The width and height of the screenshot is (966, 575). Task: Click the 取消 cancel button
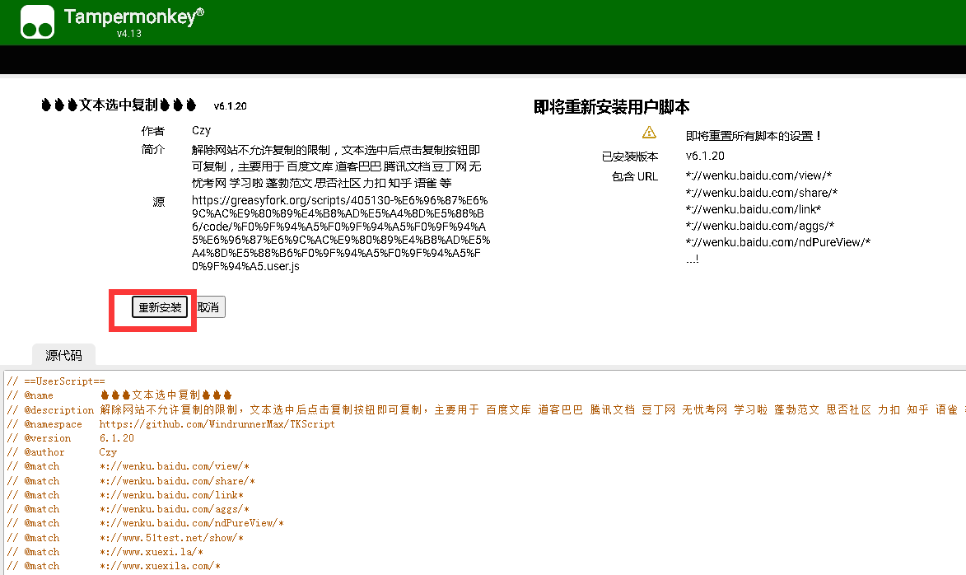[x=208, y=307]
